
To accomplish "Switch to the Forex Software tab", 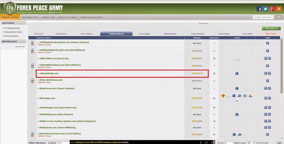I will coord(87,34).
